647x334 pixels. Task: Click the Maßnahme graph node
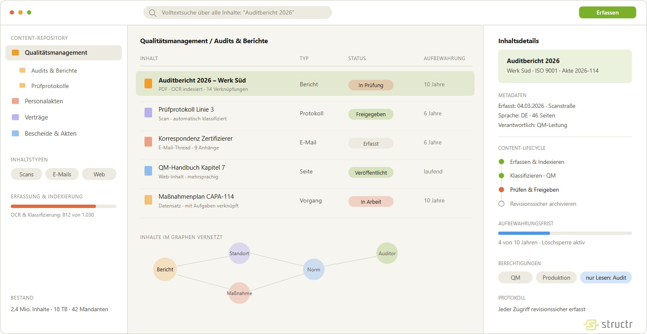(x=239, y=293)
